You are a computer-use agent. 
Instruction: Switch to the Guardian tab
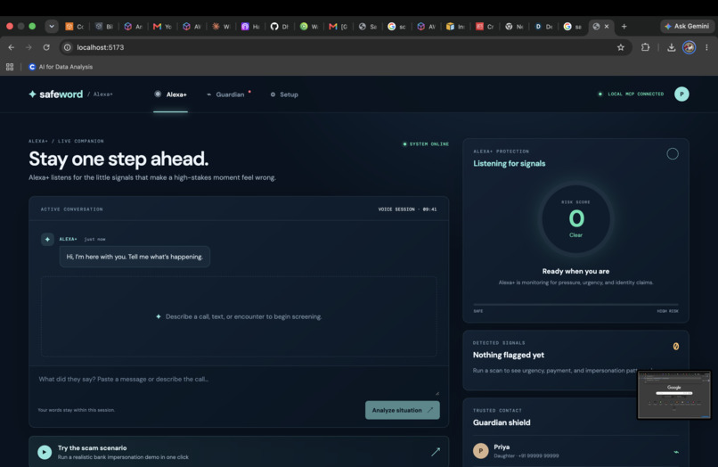[225, 94]
